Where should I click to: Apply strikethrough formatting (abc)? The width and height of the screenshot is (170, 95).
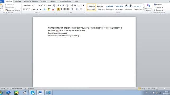tap(34, 9)
